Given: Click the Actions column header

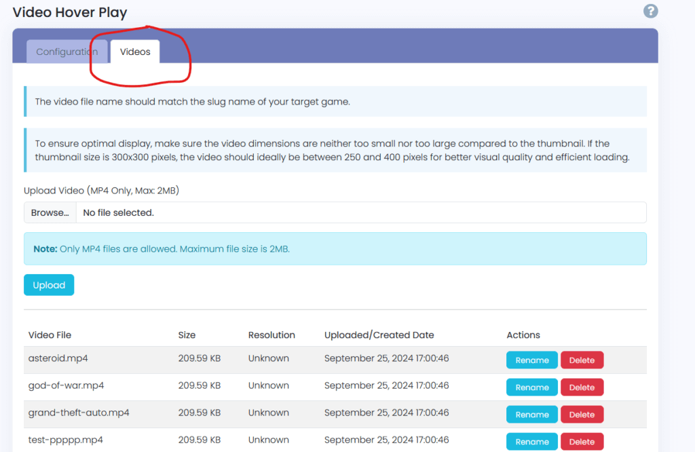Looking at the screenshot, I should 523,335.
